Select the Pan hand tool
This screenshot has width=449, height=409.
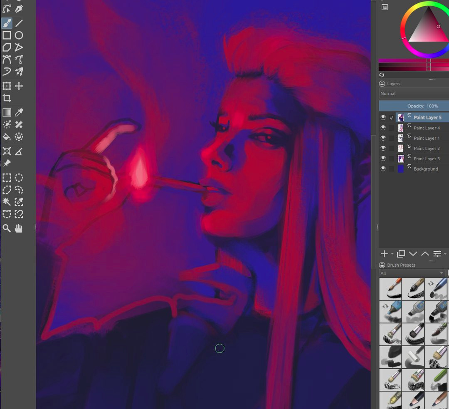point(19,228)
